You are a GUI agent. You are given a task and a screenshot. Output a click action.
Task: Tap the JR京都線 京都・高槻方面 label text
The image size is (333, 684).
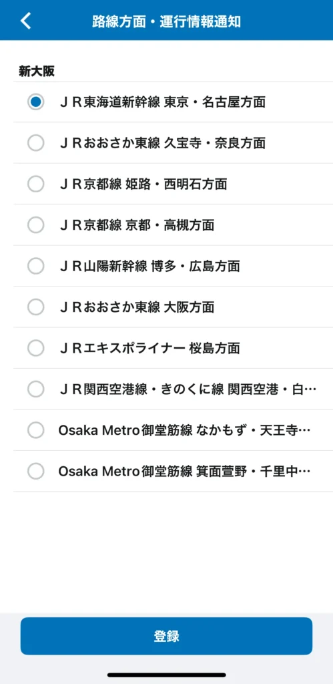[x=137, y=225]
